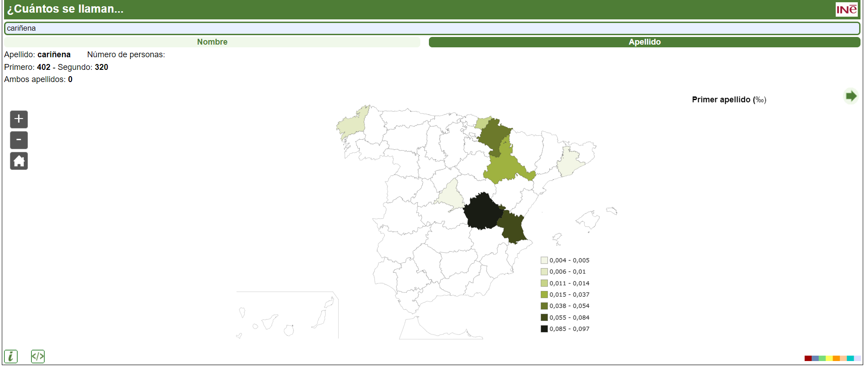Click the Zaragoza province on the map

[505, 168]
